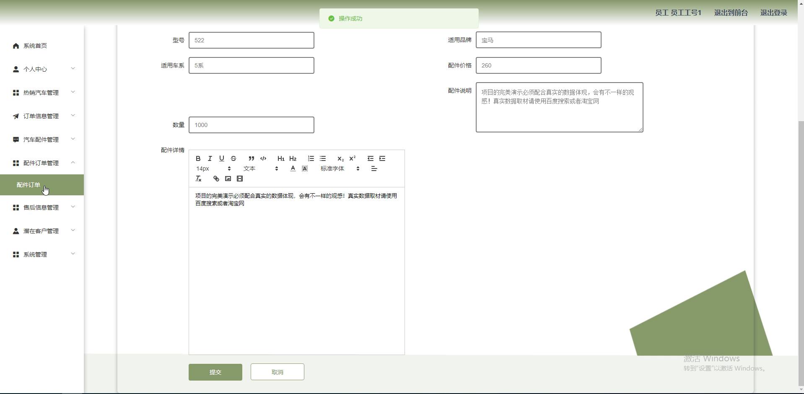804x394 pixels.
Task: Open the text color picker
Action: tap(293, 168)
